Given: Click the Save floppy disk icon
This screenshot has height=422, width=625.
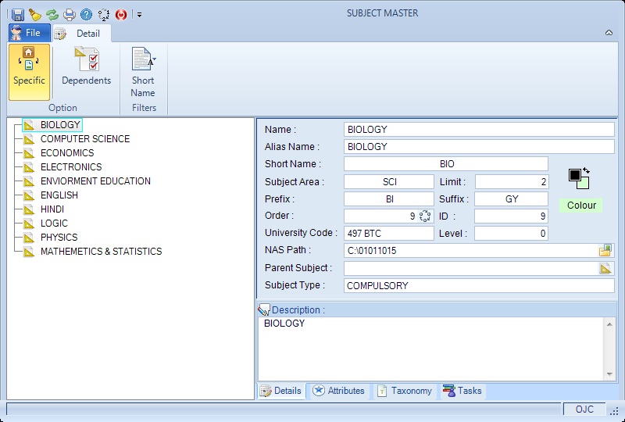Looking at the screenshot, I should [x=17, y=15].
